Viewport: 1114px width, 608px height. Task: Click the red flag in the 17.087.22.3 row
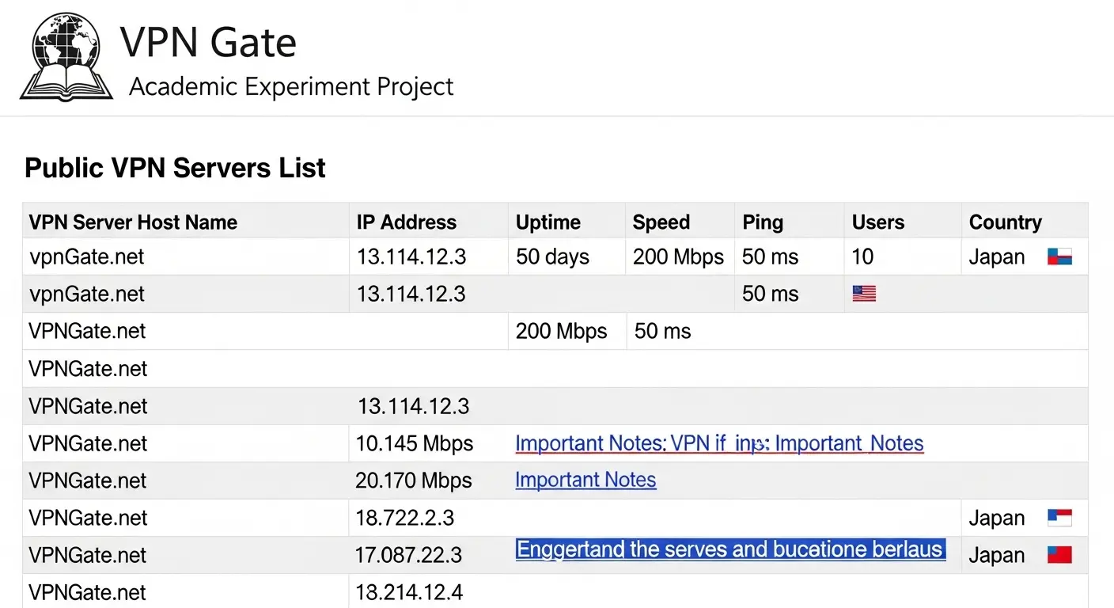point(1059,555)
